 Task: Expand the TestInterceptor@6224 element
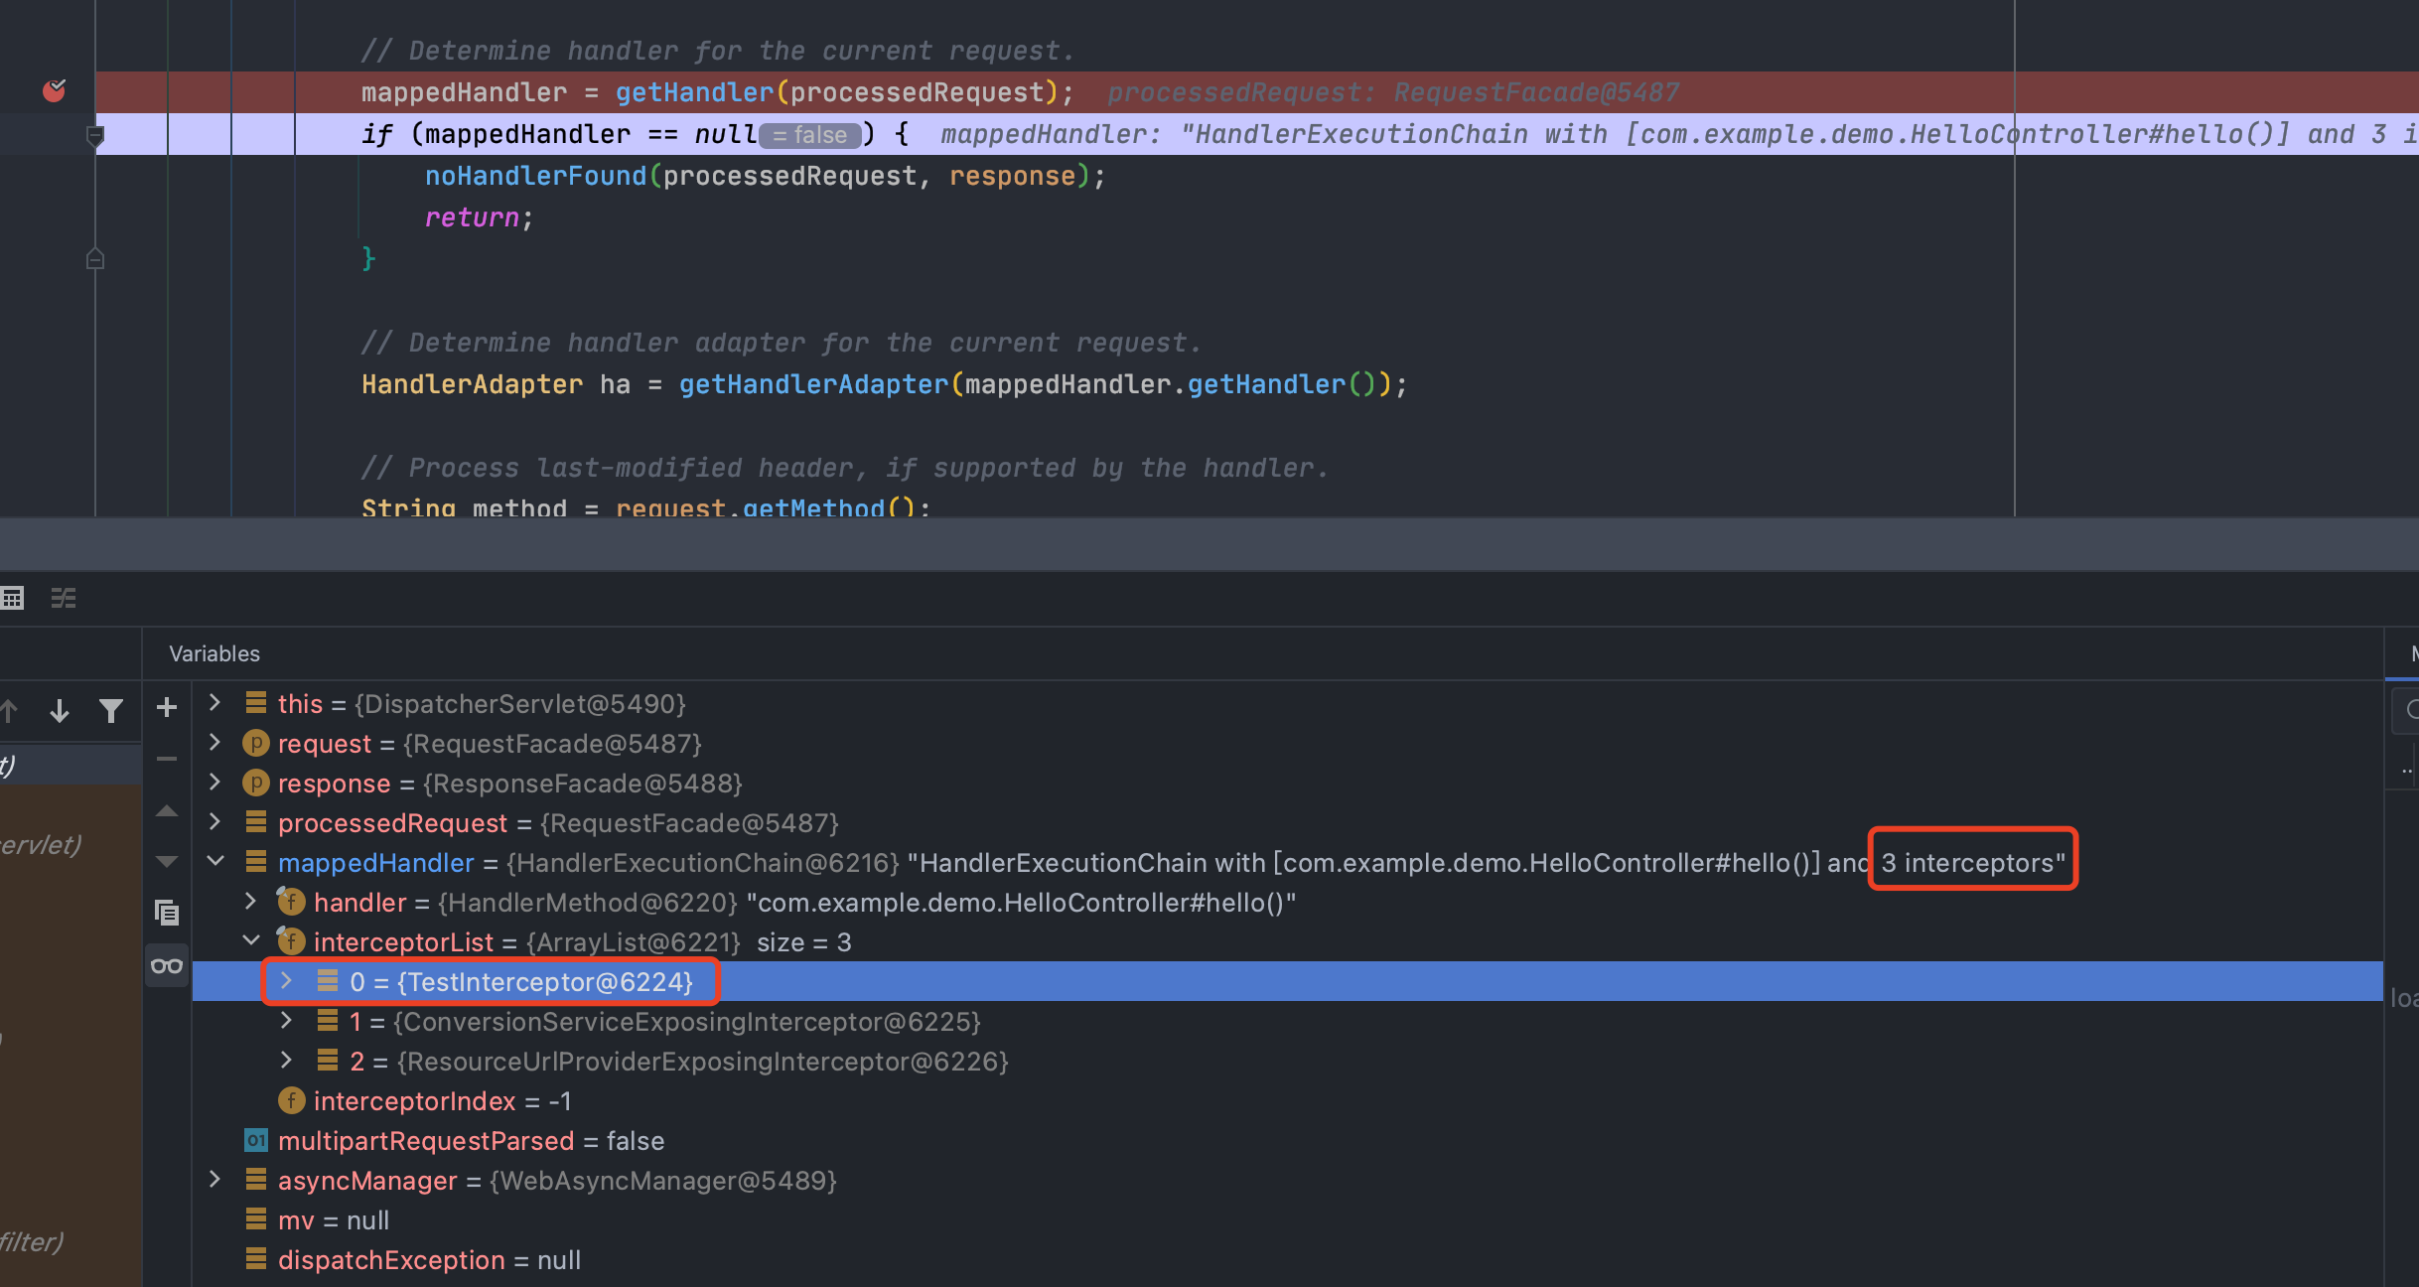coord(286,981)
